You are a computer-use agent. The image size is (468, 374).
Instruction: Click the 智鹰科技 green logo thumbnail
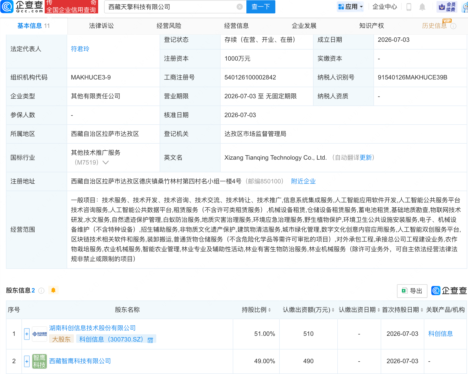tap(40, 361)
